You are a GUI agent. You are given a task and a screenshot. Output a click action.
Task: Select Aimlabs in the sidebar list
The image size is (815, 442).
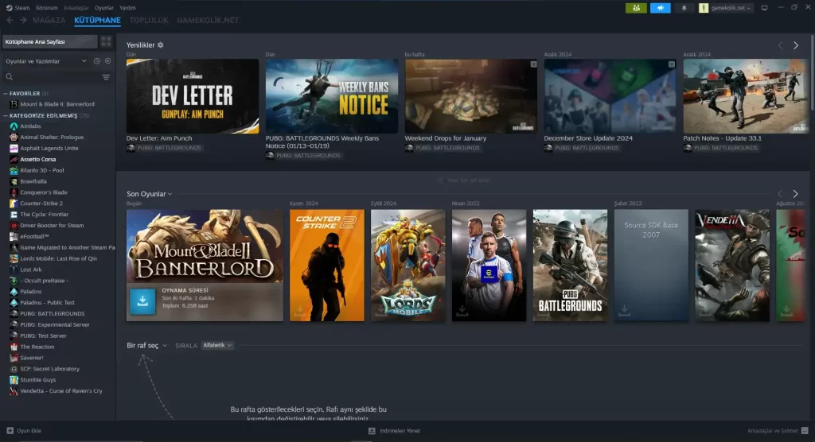(x=30, y=126)
